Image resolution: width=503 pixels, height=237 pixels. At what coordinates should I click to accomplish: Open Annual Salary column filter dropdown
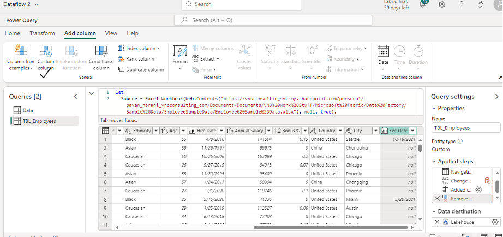268,131
